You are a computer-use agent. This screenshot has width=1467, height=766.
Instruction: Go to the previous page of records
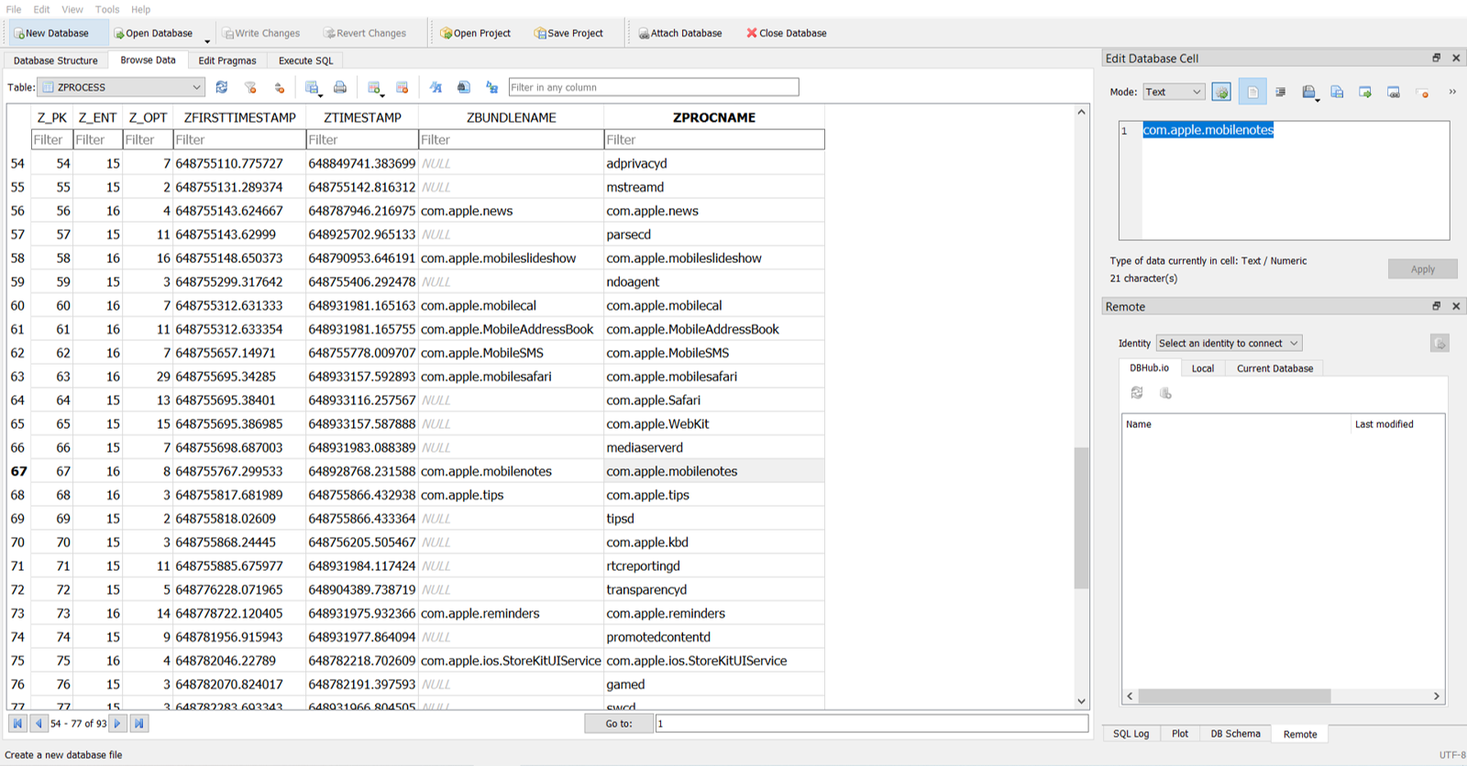(39, 723)
